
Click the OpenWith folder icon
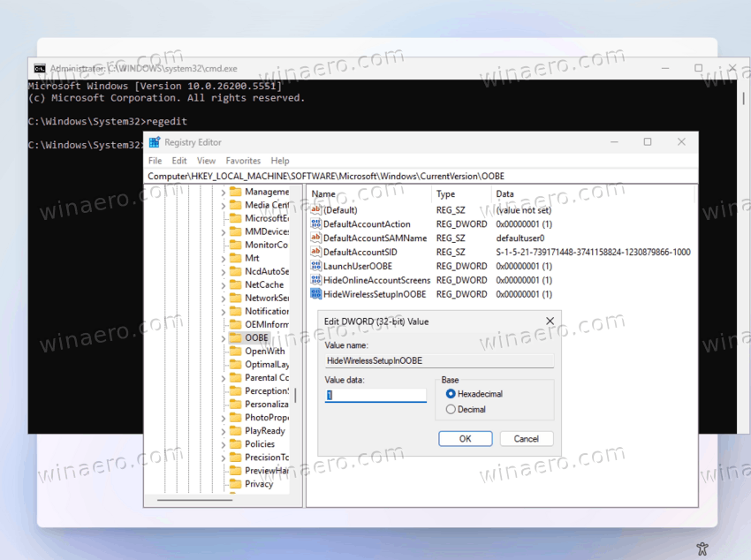pos(235,351)
